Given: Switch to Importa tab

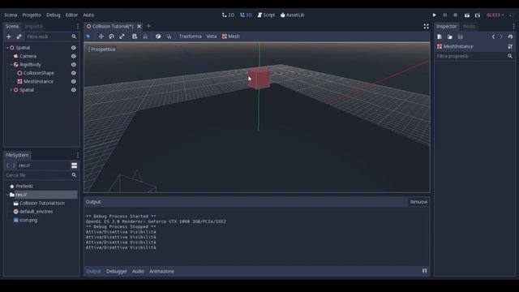Looking at the screenshot, I should [x=34, y=27].
